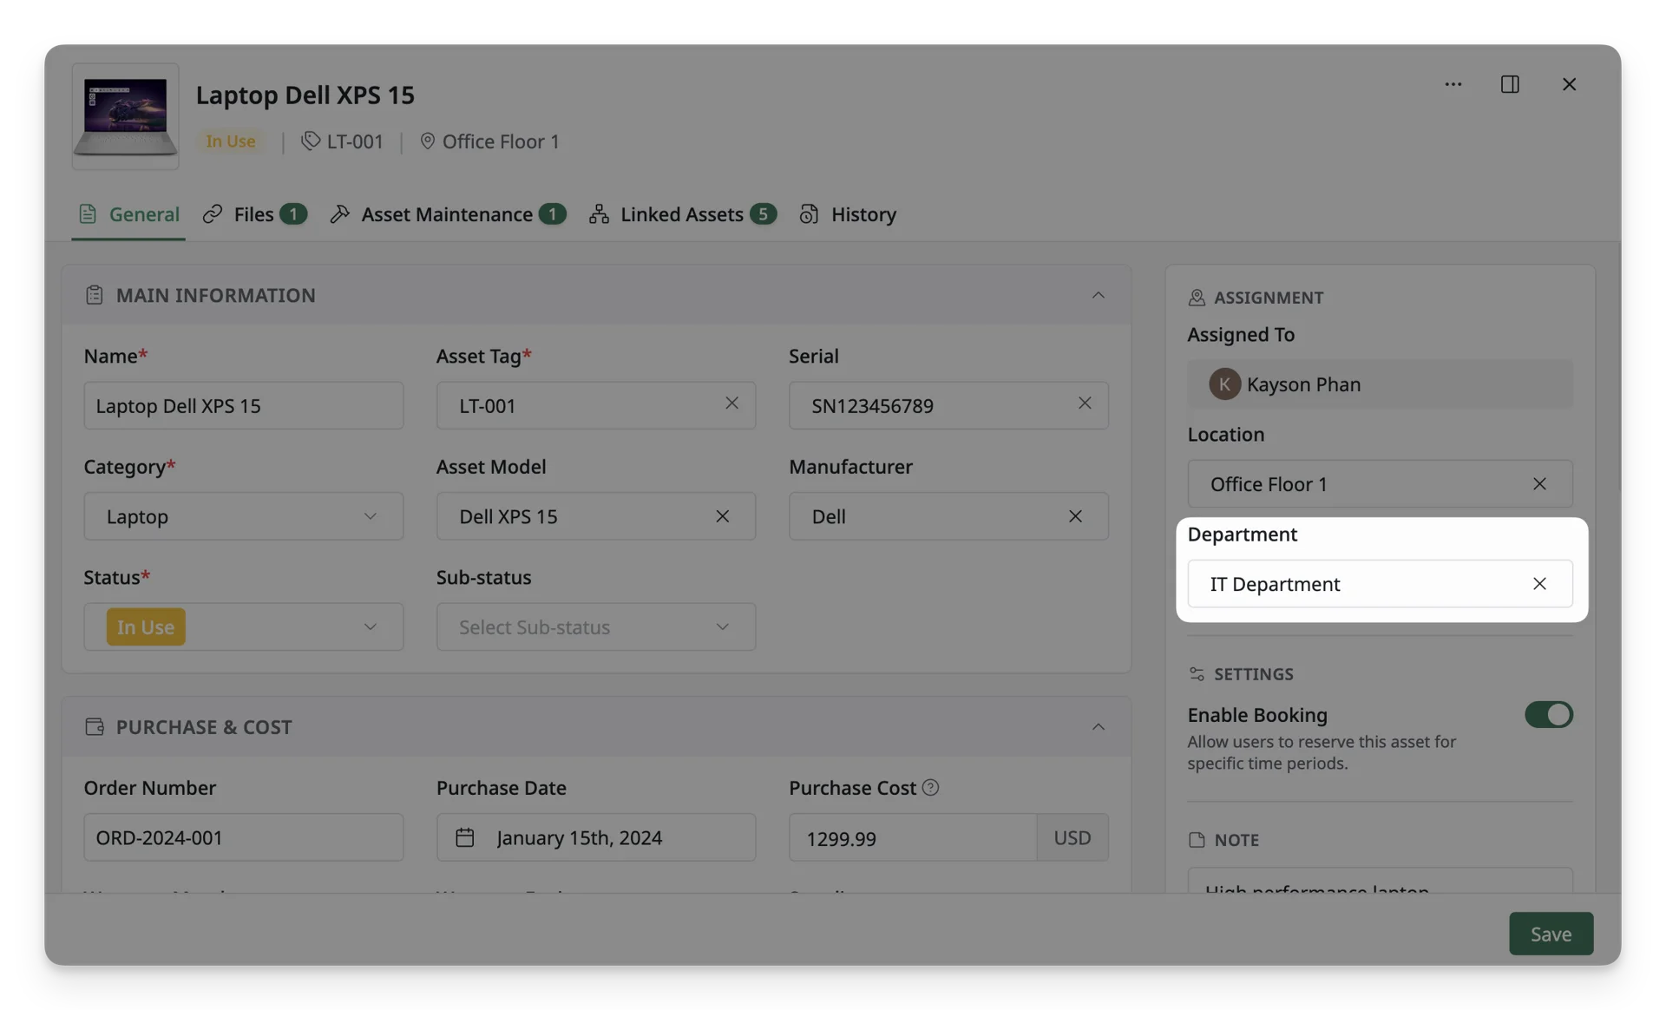Image resolution: width=1666 pixels, height=1010 pixels.
Task: Switch to the Asset Maintenance tab
Action: coord(448,214)
